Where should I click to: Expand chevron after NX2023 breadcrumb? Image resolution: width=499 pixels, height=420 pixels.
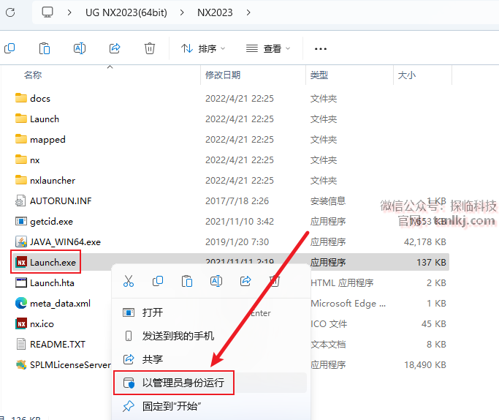[x=248, y=12]
